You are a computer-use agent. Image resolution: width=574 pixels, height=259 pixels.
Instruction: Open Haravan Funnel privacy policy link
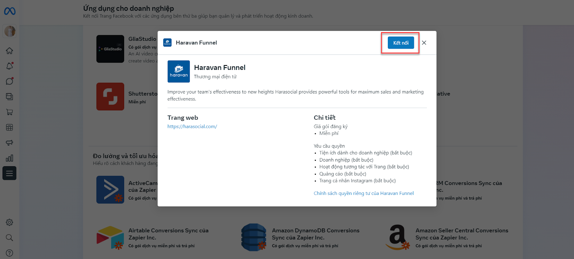363,193
